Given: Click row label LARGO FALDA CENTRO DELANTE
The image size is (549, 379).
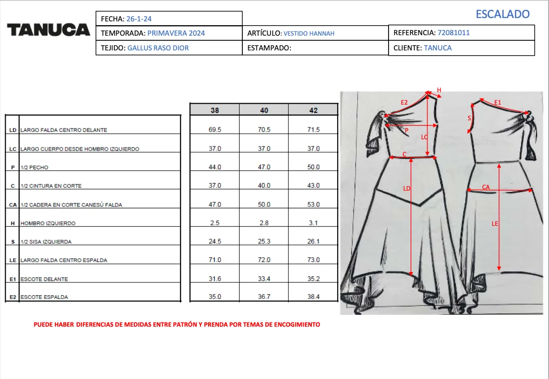Looking at the screenshot, I should [x=64, y=130].
